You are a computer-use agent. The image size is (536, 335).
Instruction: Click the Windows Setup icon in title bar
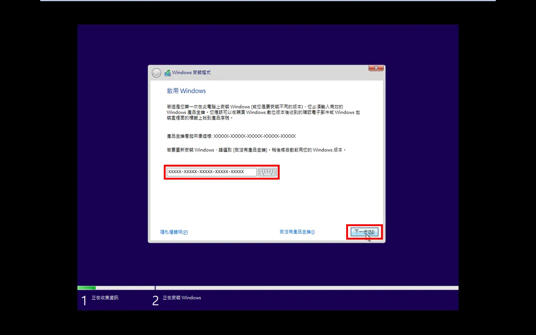167,73
